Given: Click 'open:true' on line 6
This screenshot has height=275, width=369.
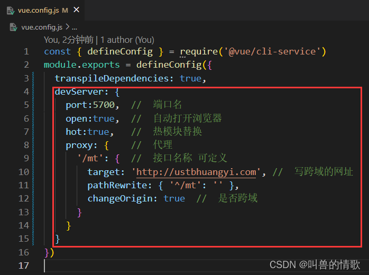Looking at the screenshot, I should pyautogui.click(x=90, y=118).
